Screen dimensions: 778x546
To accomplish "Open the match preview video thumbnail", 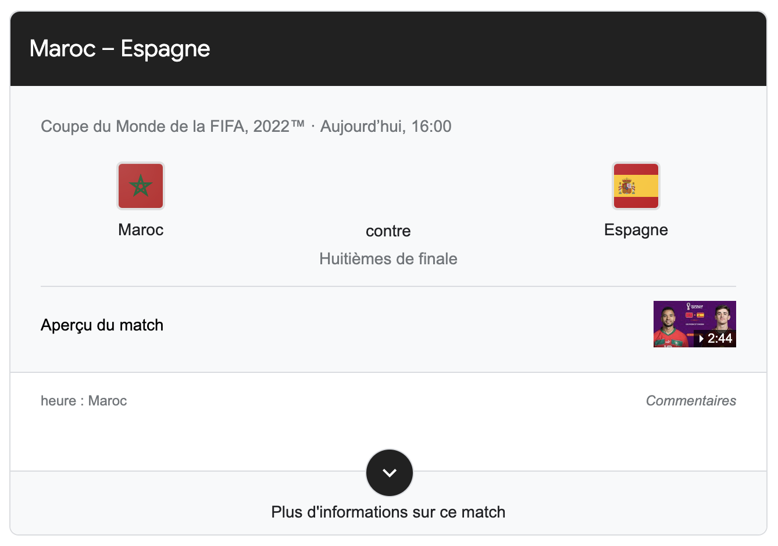I will pos(694,324).
